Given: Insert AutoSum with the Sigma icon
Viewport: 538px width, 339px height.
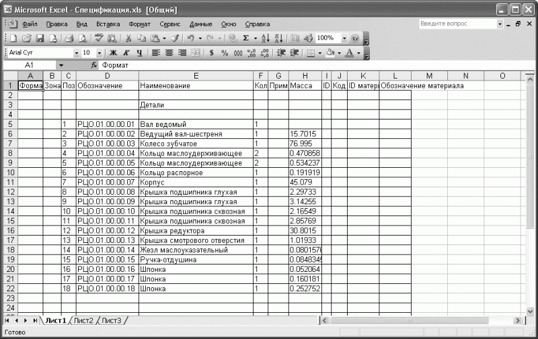Looking at the screenshot, I should 246,38.
